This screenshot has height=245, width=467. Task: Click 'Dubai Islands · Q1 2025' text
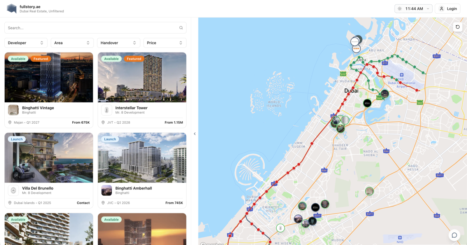pyautogui.click(x=32, y=203)
